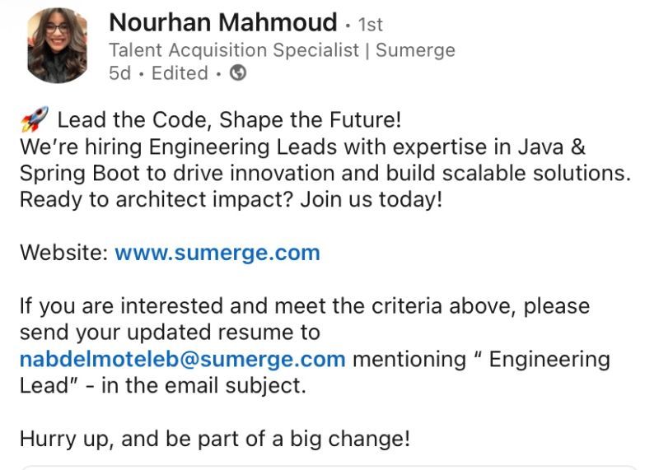
Task: Click the word Sumerge in the author headline
Action: [415, 49]
